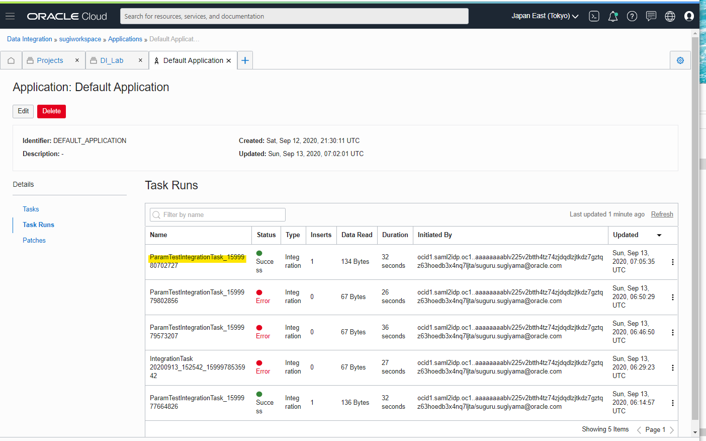This screenshot has height=441, width=706.
Task: Select task run ParamTestIntegrationTask_1599980702727
Action: pos(197,261)
